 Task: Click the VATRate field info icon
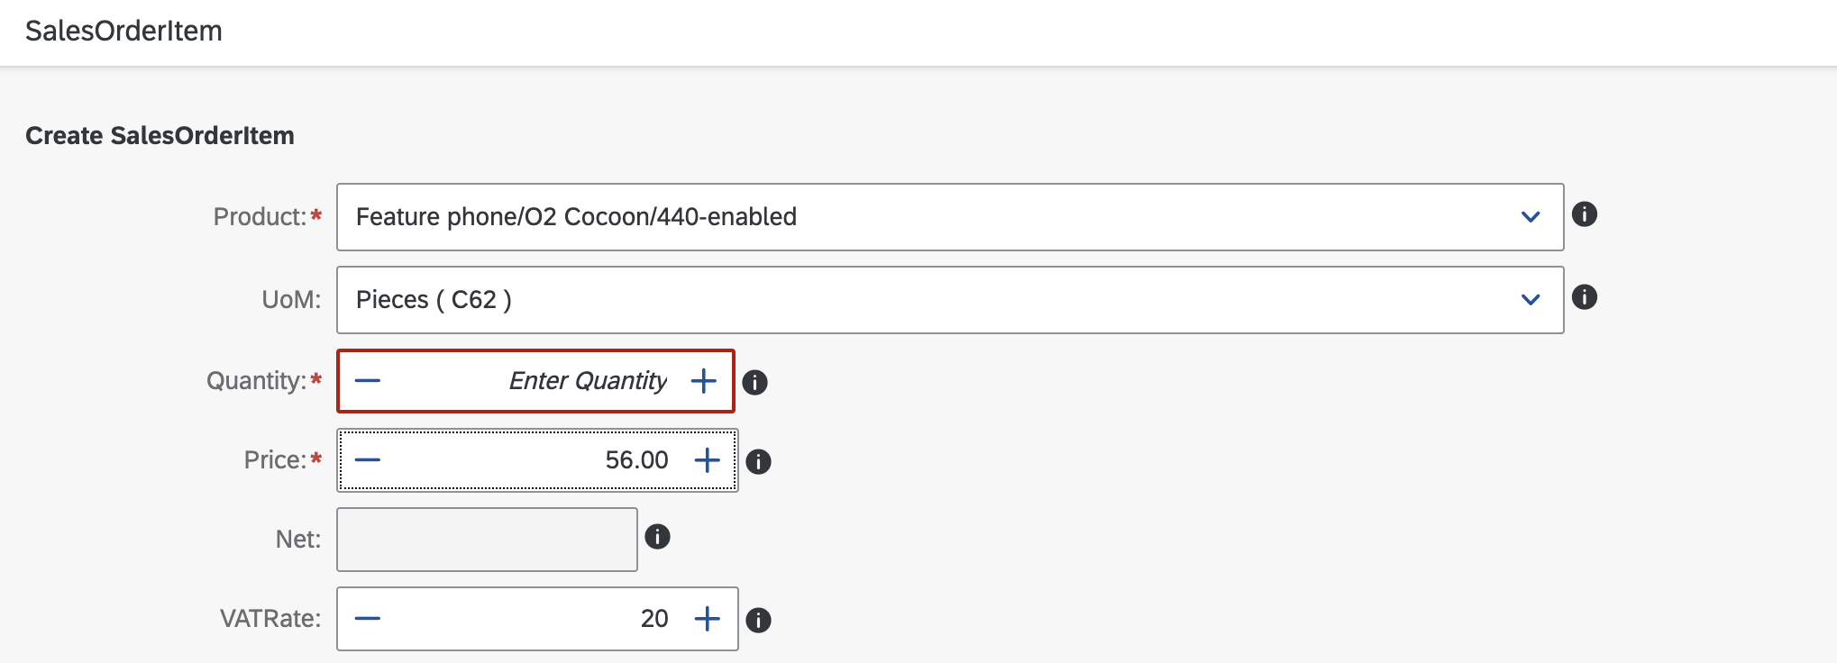(x=758, y=620)
